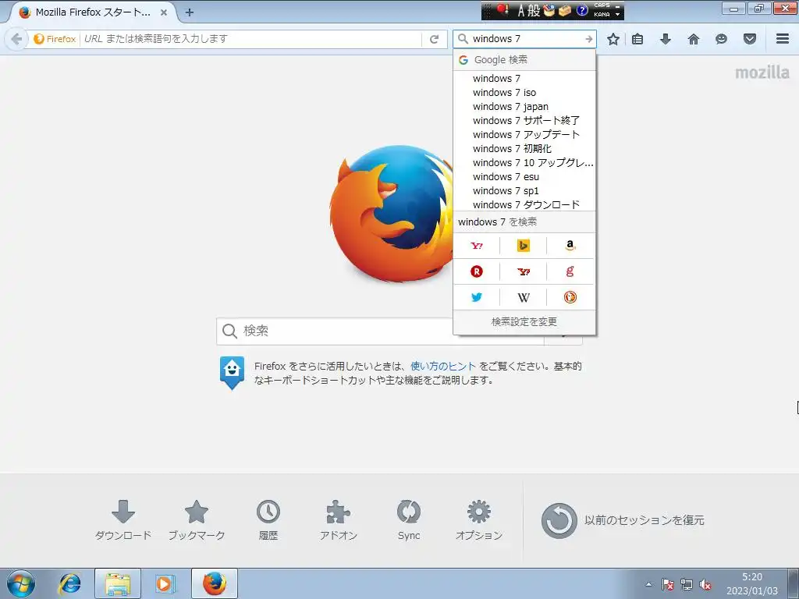This screenshot has width=799, height=599.
Task: Toggle IME input mode 'A'
Action: pyautogui.click(x=521, y=11)
